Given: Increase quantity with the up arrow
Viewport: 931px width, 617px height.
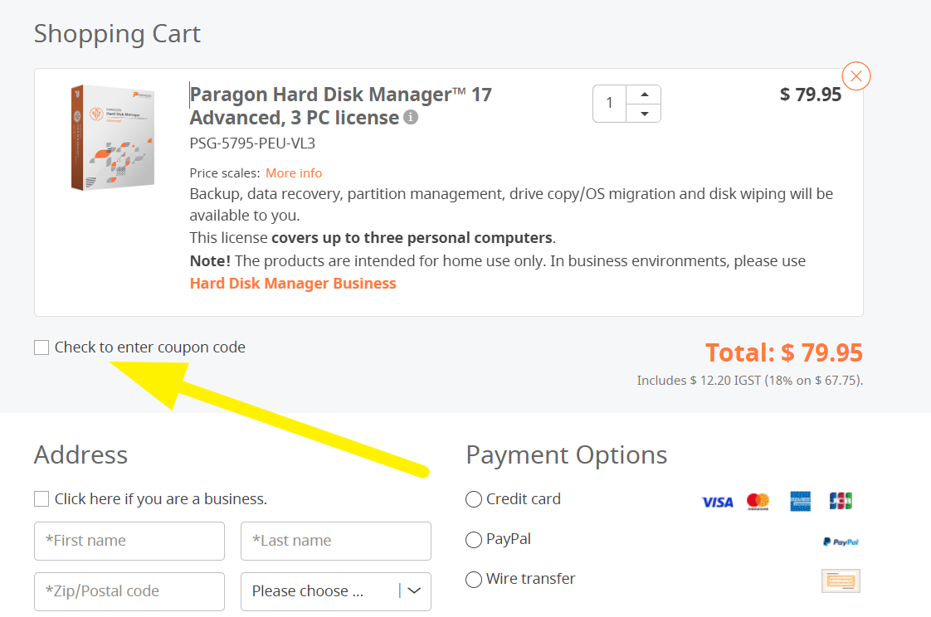Looking at the screenshot, I should (644, 95).
